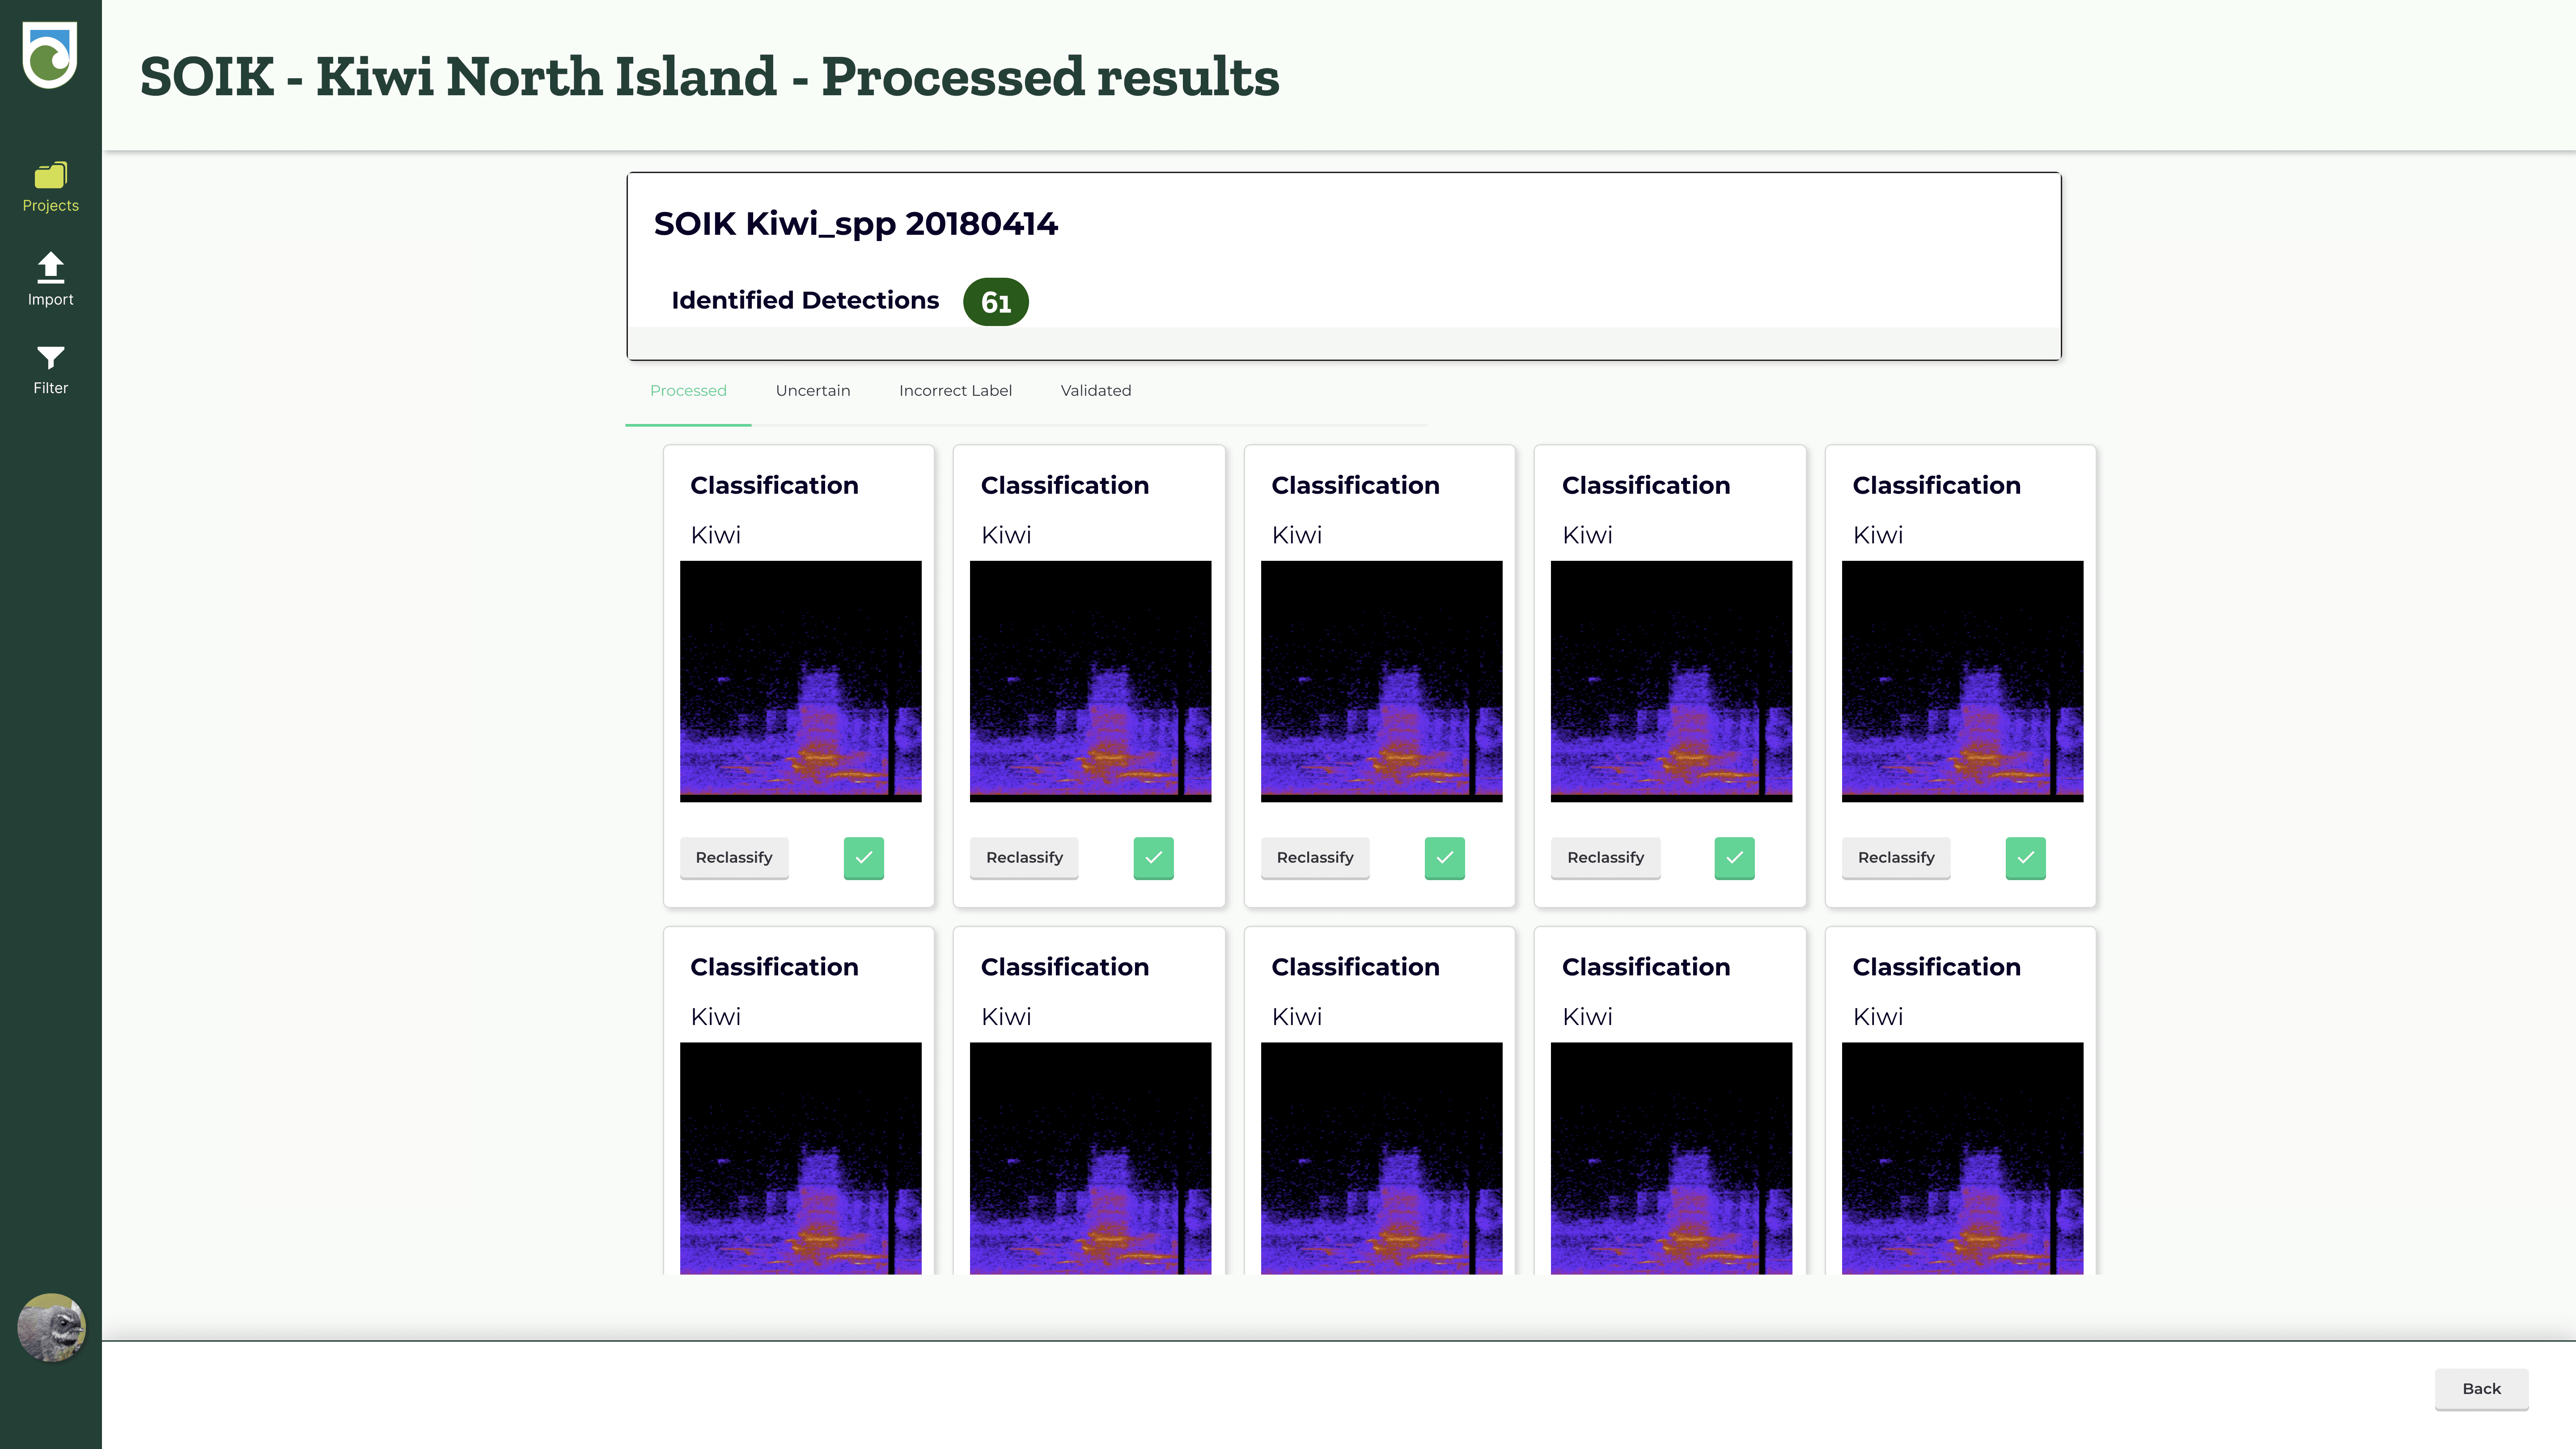Select the Validated tab
Viewport: 2576px width, 1449px height.
pyautogui.click(x=1095, y=390)
